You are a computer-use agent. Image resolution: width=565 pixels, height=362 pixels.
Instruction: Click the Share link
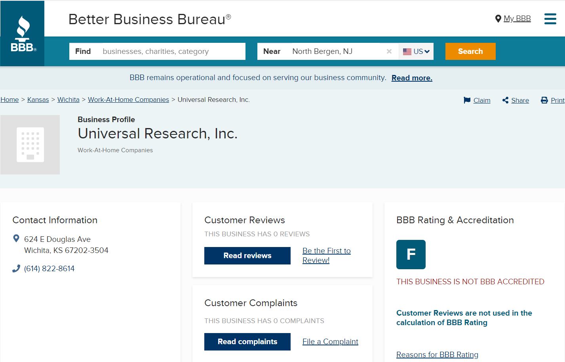[520, 101]
